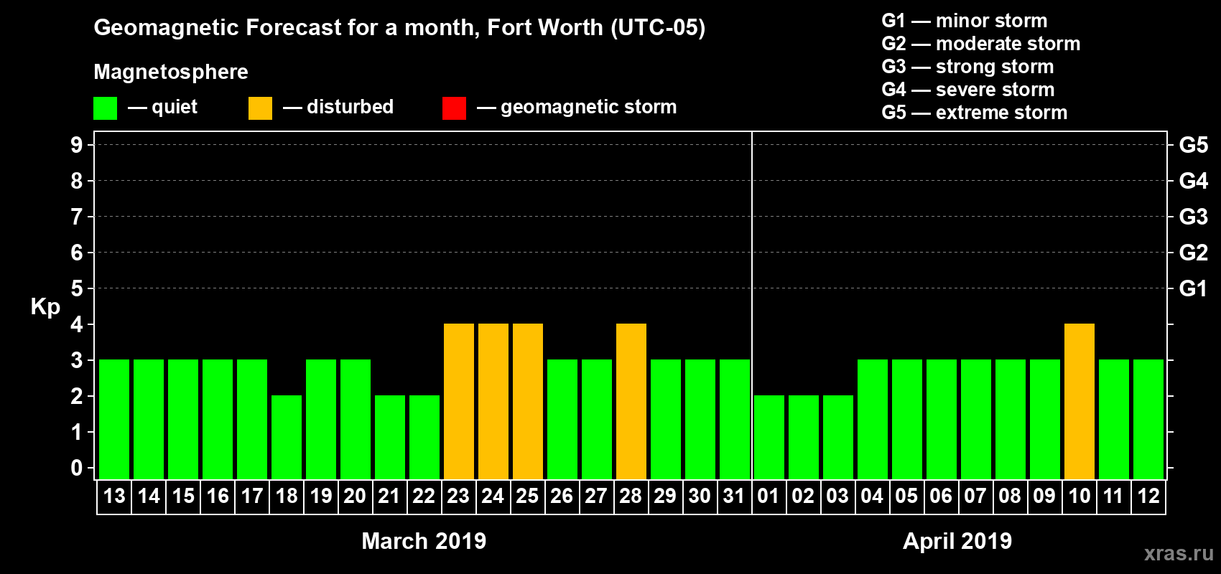Click the red geomagnetic storm legend swatch
The width and height of the screenshot is (1221, 574).
(x=454, y=108)
